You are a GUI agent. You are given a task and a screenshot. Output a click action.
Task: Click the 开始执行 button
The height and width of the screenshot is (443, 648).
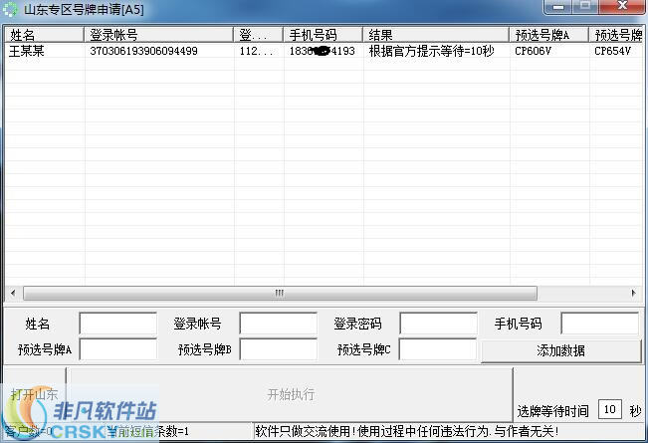click(290, 394)
